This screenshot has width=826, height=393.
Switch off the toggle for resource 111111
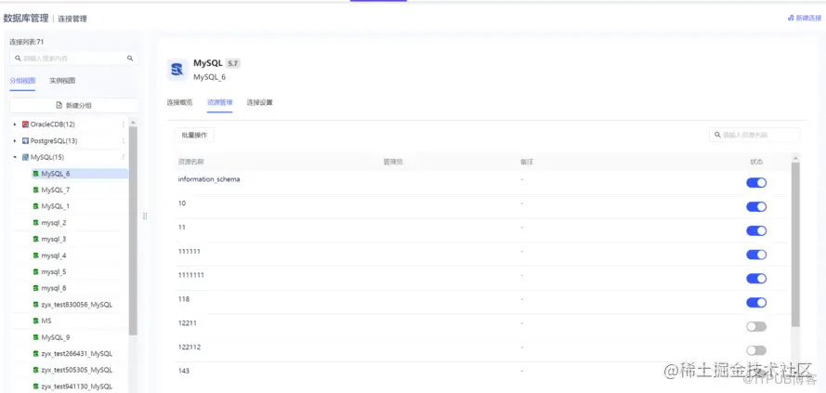pos(756,255)
